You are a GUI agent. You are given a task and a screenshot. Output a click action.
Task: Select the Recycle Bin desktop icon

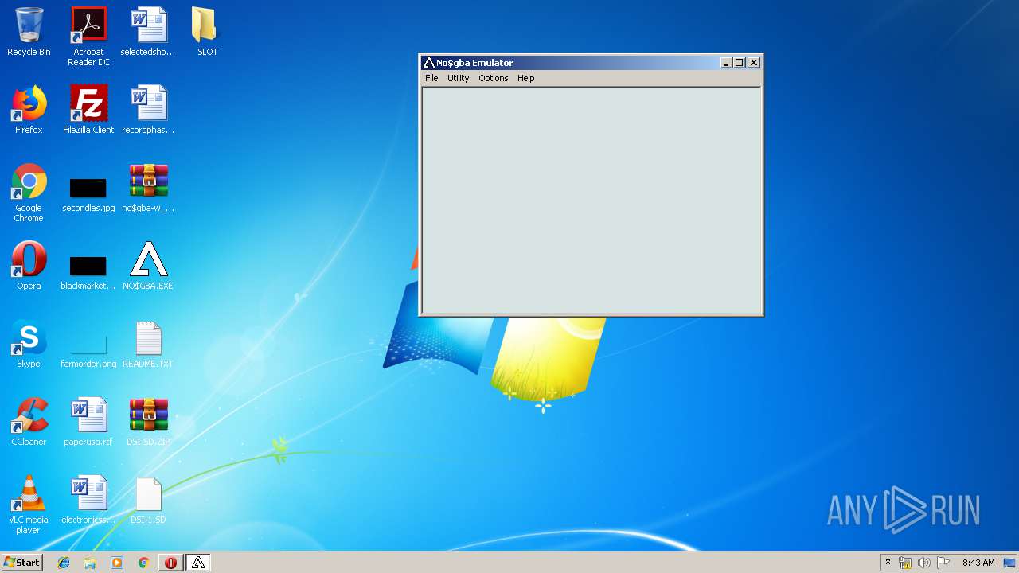[x=29, y=32]
